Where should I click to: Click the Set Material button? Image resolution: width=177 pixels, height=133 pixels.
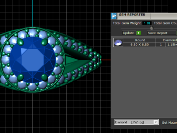169,123
